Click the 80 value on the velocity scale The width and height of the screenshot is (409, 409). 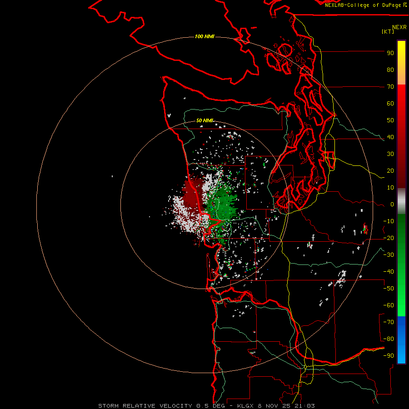(390, 70)
